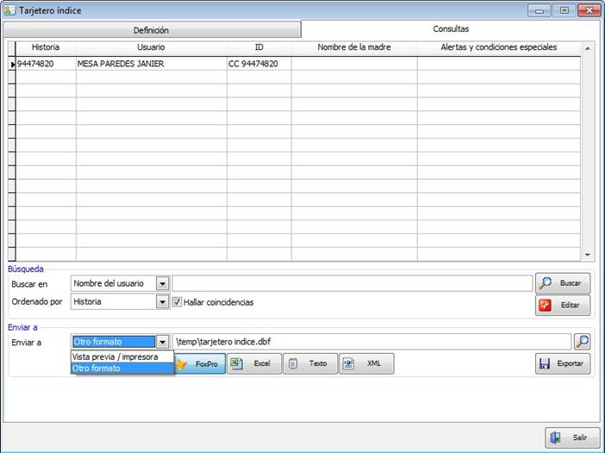Screen dimensions: 605x453
Task: Maximize the Tarjetero índice window
Action: click(x=564, y=10)
